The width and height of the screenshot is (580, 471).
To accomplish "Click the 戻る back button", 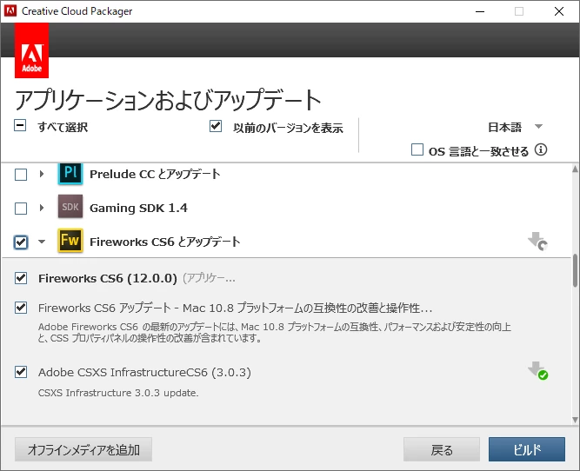I will click(x=442, y=449).
